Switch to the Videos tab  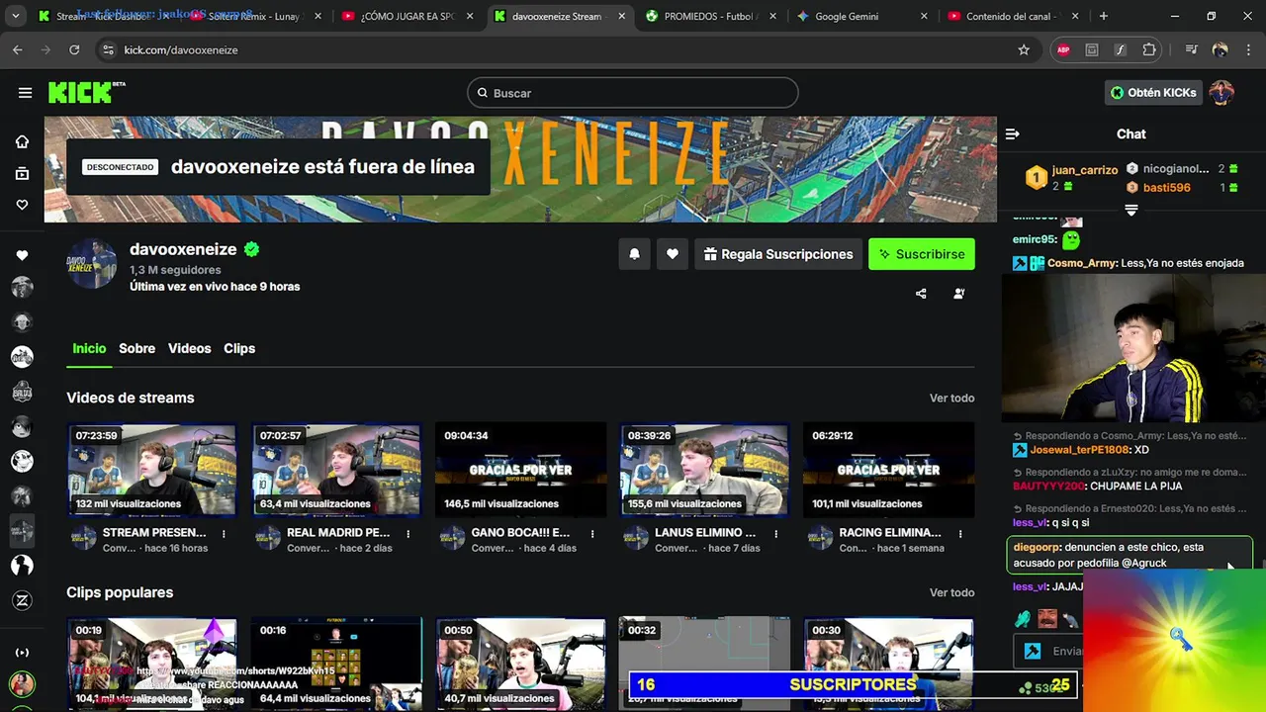point(189,348)
